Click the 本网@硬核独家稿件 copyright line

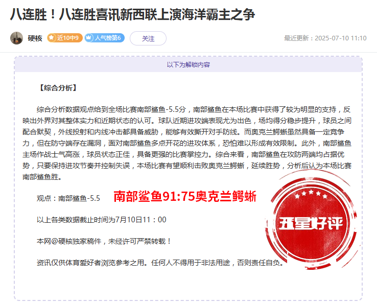[104, 241]
